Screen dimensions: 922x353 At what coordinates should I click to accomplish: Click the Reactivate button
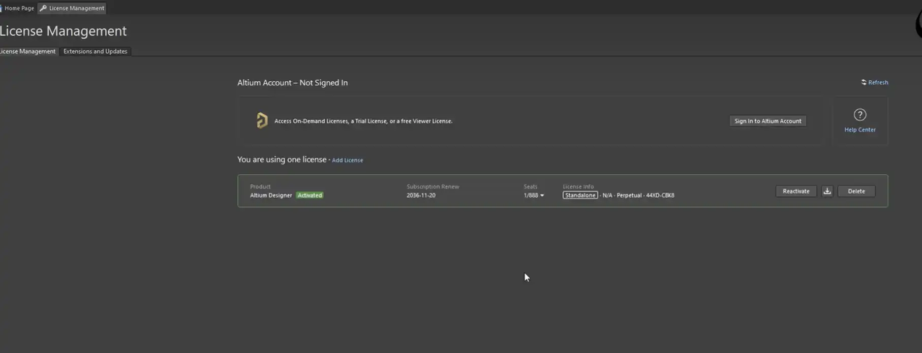[795, 191]
